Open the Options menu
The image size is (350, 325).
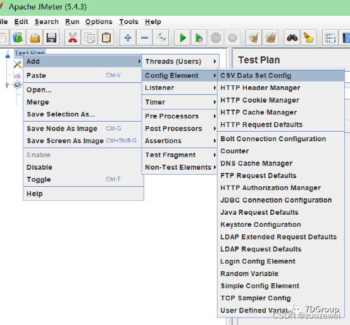[x=99, y=22]
